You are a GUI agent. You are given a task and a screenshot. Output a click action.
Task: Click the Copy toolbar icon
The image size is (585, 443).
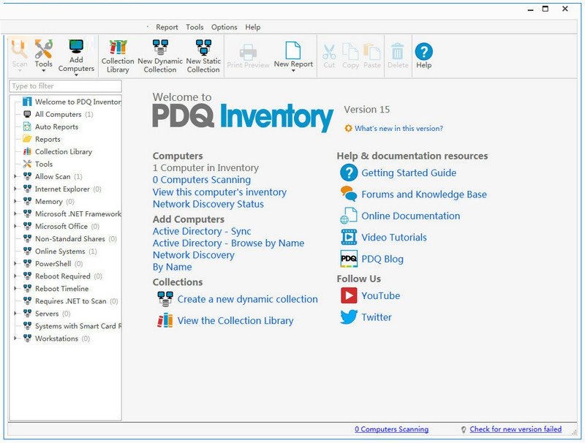pyautogui.click(x=350, y=51)
